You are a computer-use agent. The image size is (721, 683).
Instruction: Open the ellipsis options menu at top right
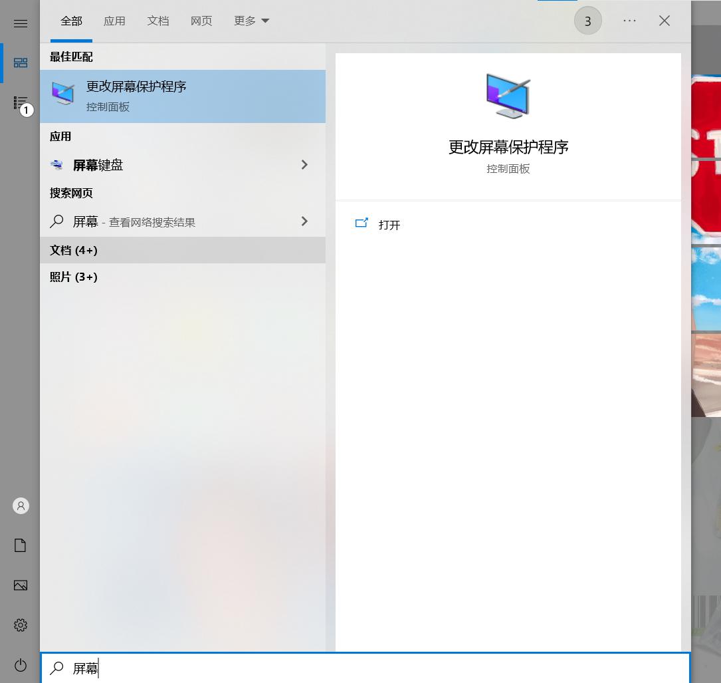pos(629,21)
